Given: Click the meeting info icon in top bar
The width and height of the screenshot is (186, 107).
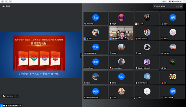Looking at the screenshot, I should (3, 1).
